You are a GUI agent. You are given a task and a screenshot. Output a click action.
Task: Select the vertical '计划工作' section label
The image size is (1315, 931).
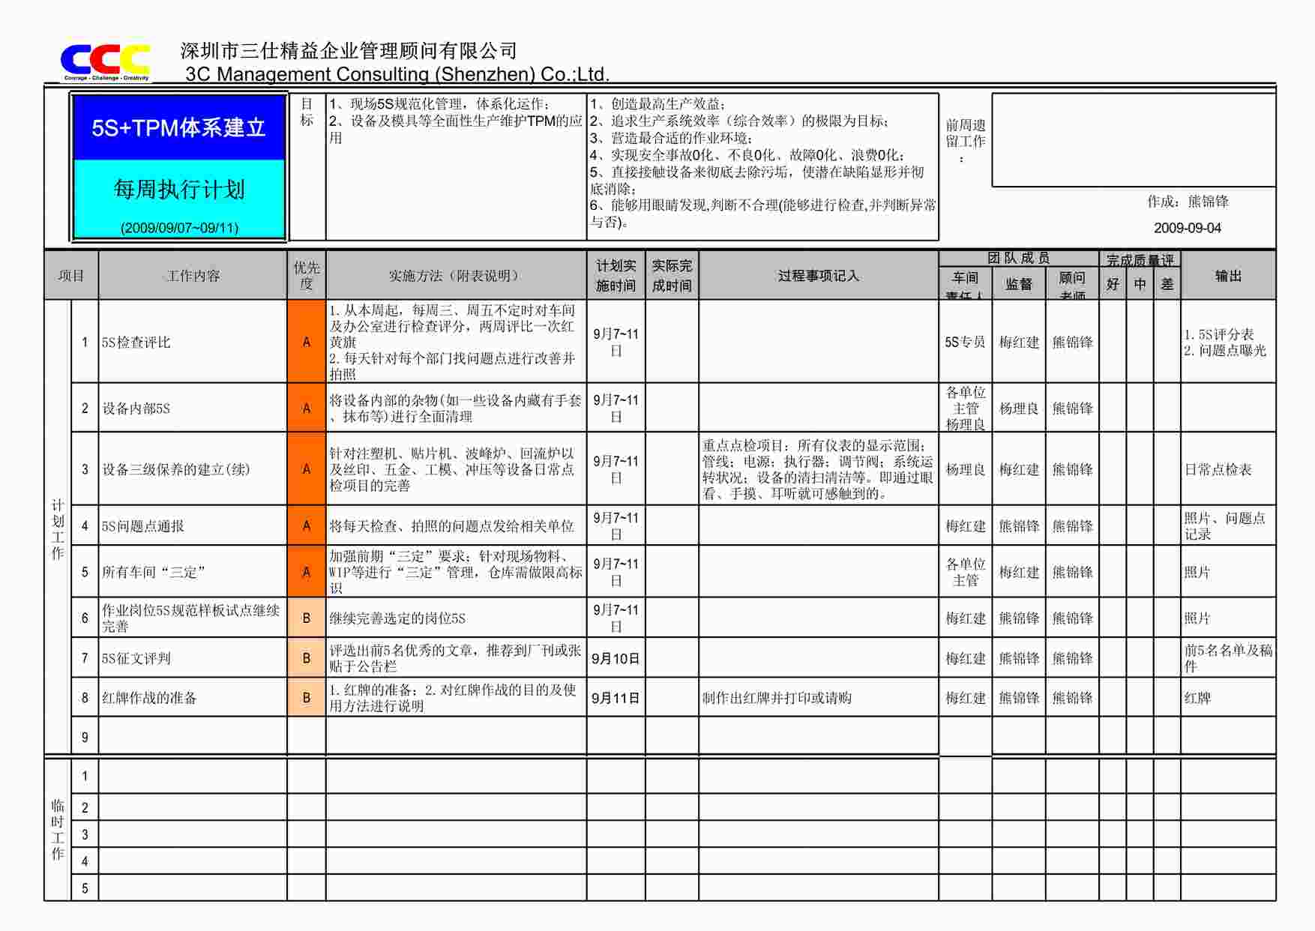(58, 529)
